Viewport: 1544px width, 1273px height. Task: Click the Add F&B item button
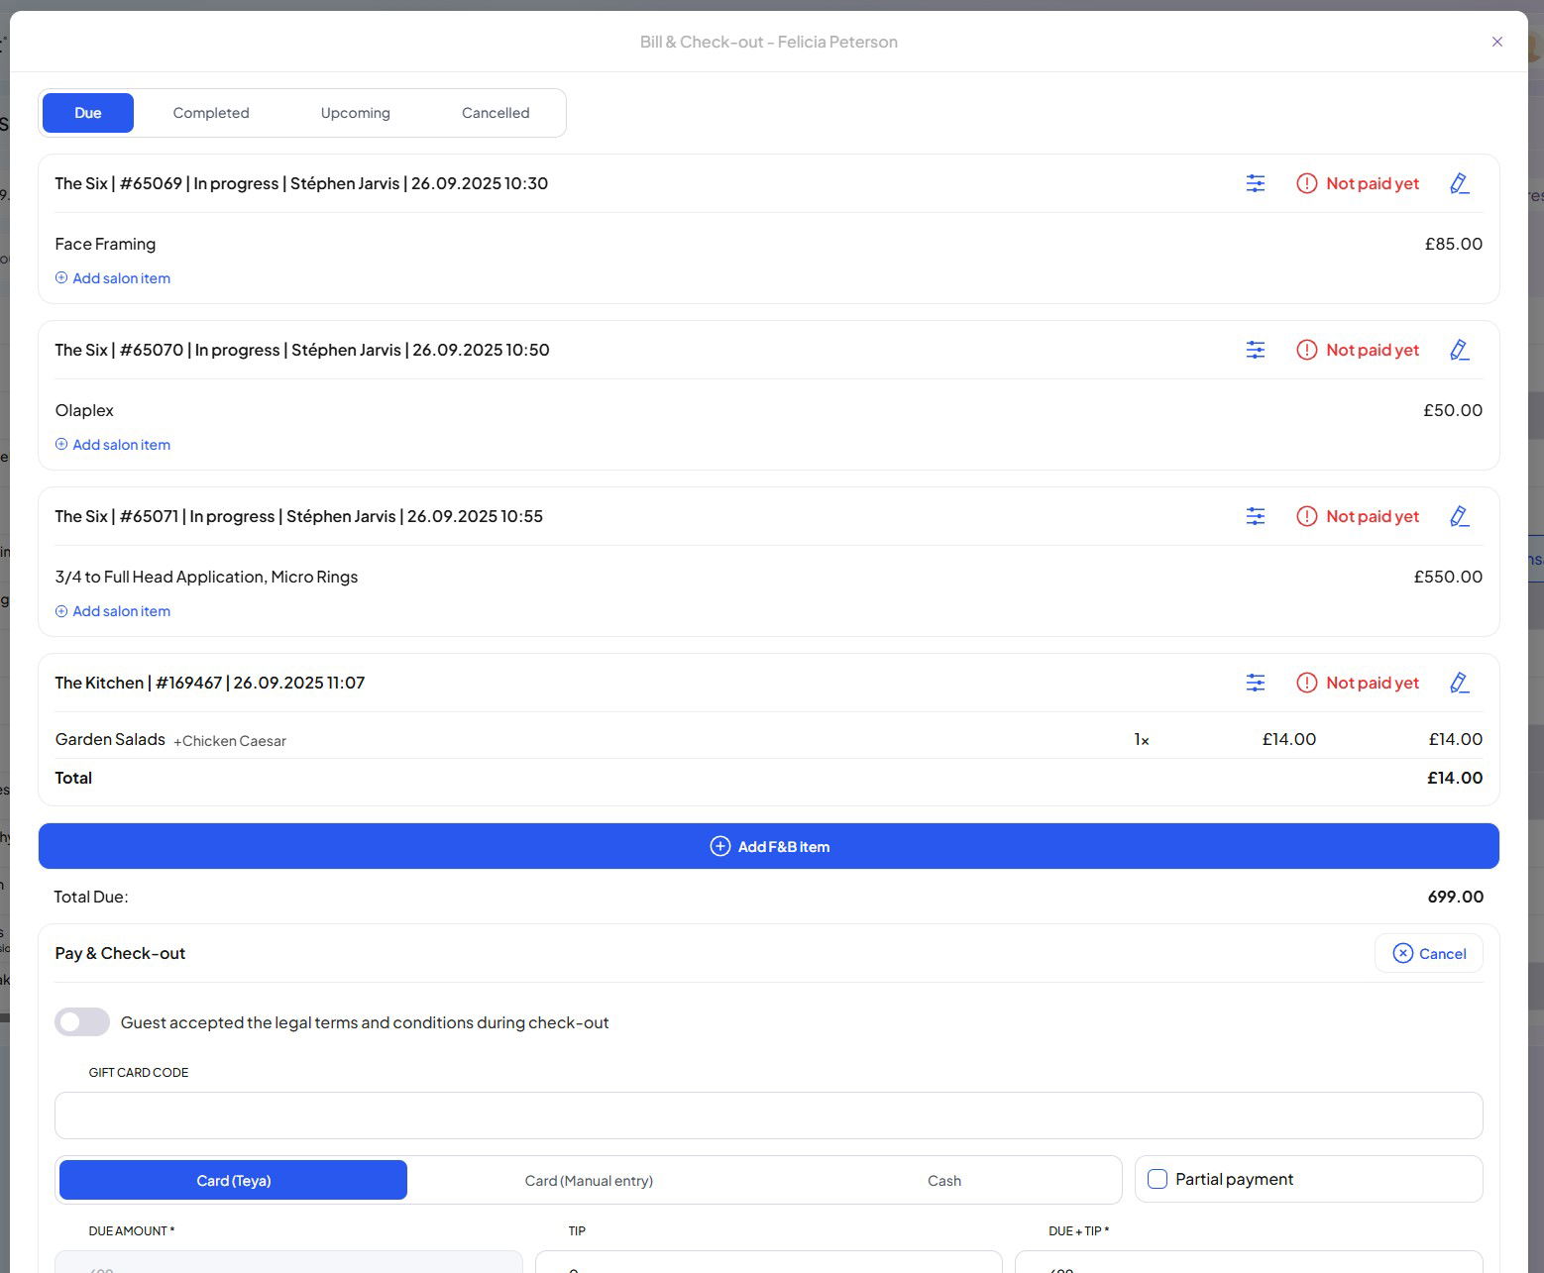click(x=769, y=846)
